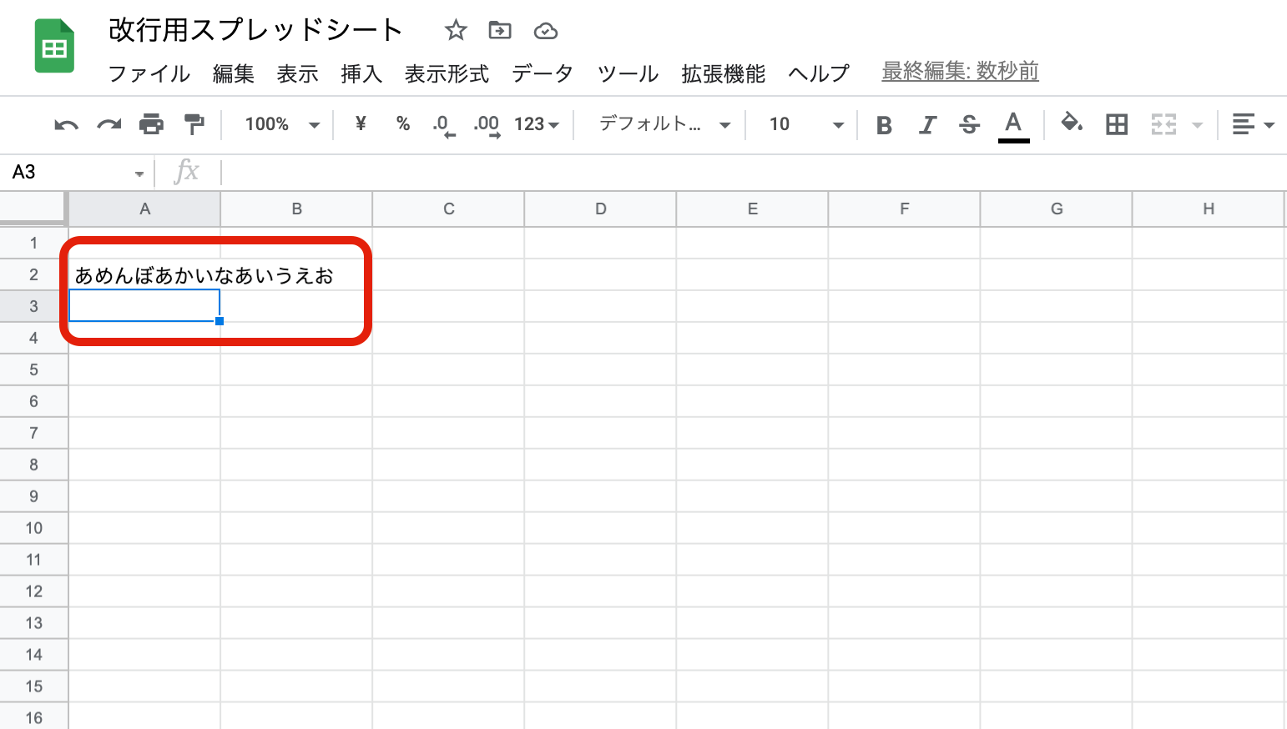Open the データ menu

pos(543,73)
